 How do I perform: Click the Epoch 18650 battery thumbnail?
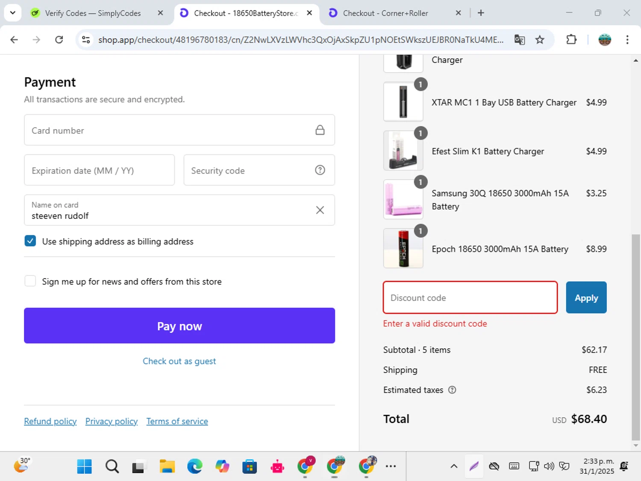point(403,248)
